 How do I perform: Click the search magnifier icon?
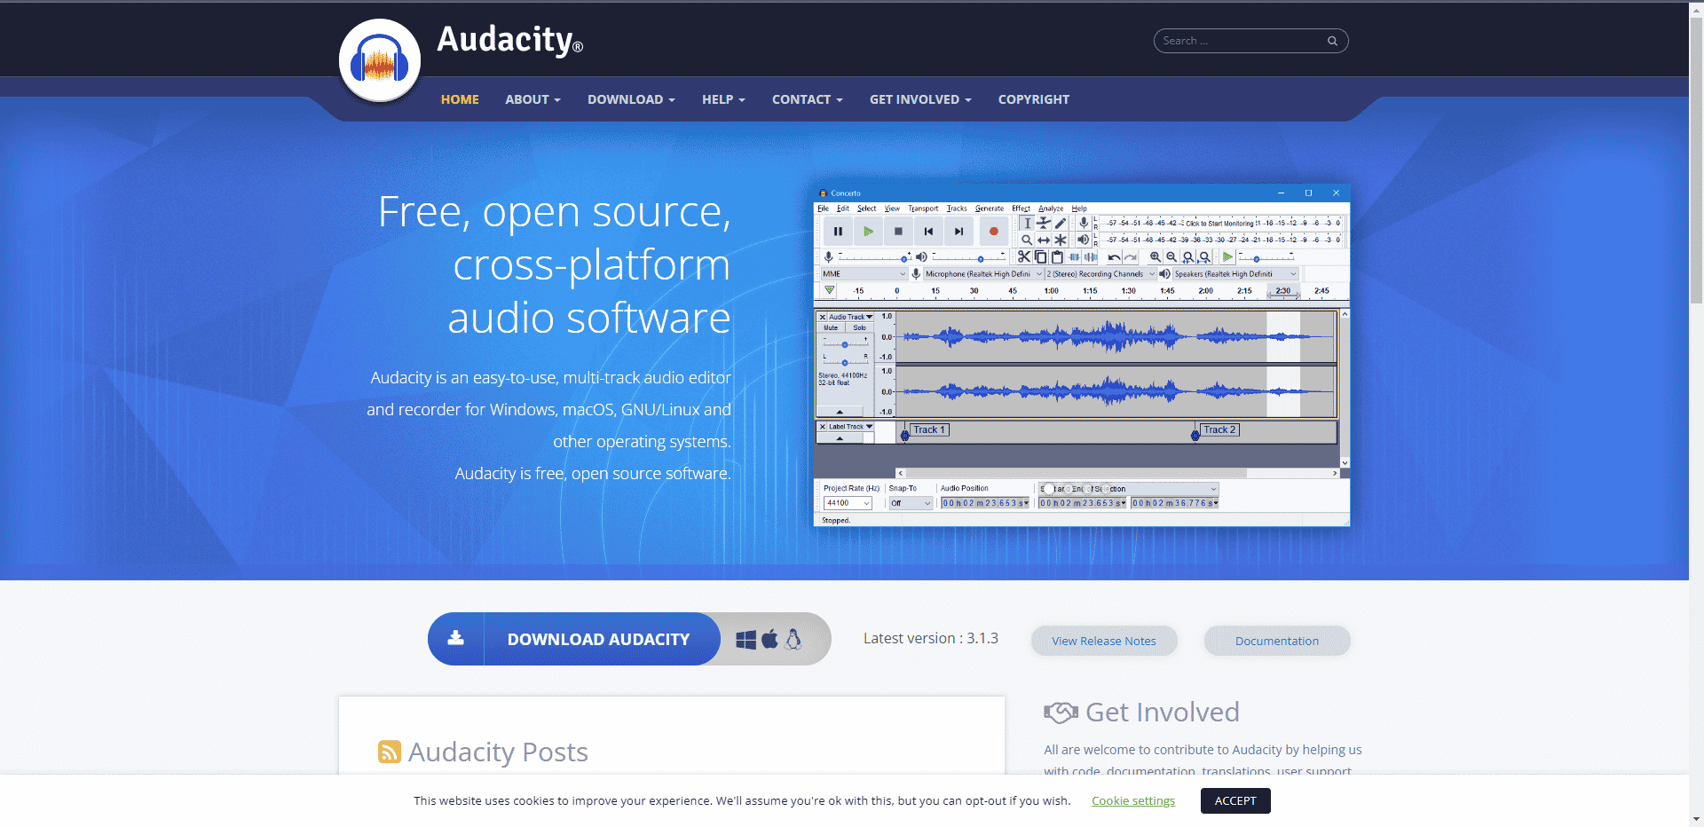click(x=1332, y=41)
